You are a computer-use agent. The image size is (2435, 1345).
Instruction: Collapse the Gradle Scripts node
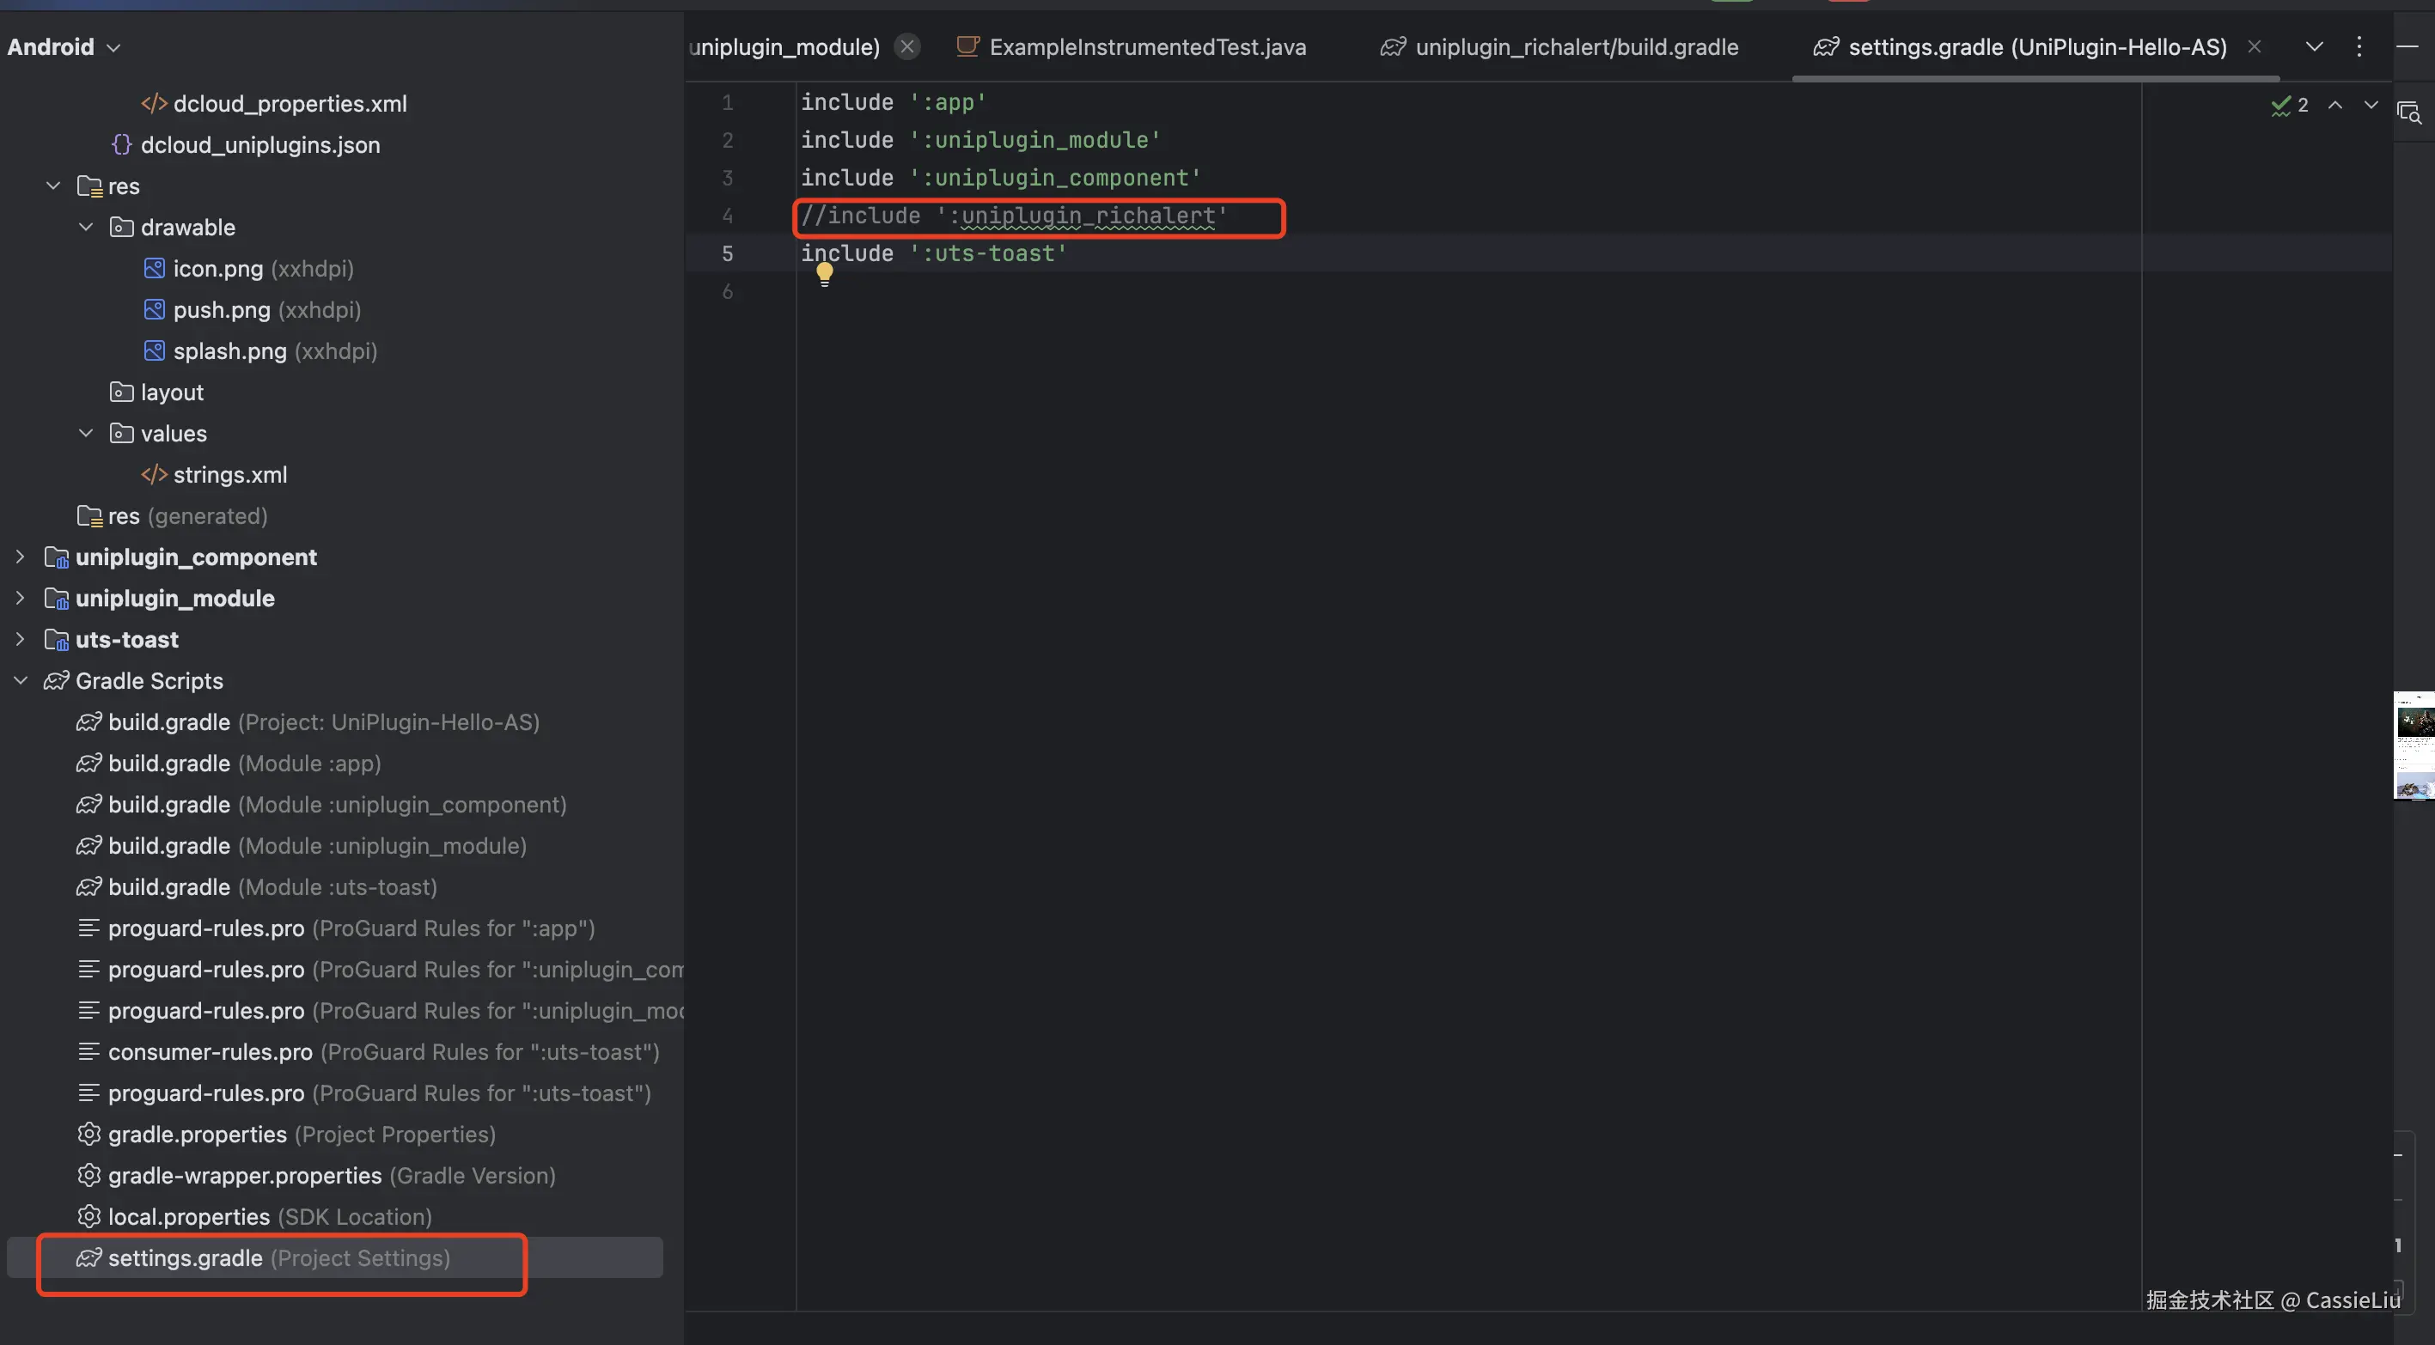[20, 680]
